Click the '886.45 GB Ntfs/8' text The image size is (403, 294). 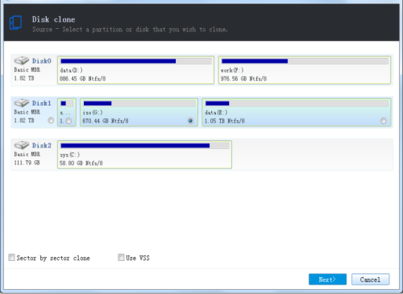click(x=82, y=79)
